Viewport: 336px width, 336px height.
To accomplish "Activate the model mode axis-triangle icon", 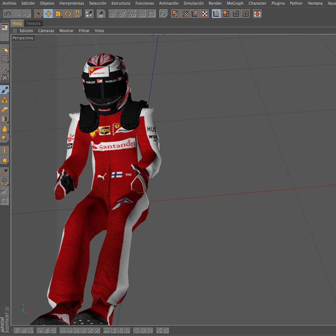I will pos(216,14).
